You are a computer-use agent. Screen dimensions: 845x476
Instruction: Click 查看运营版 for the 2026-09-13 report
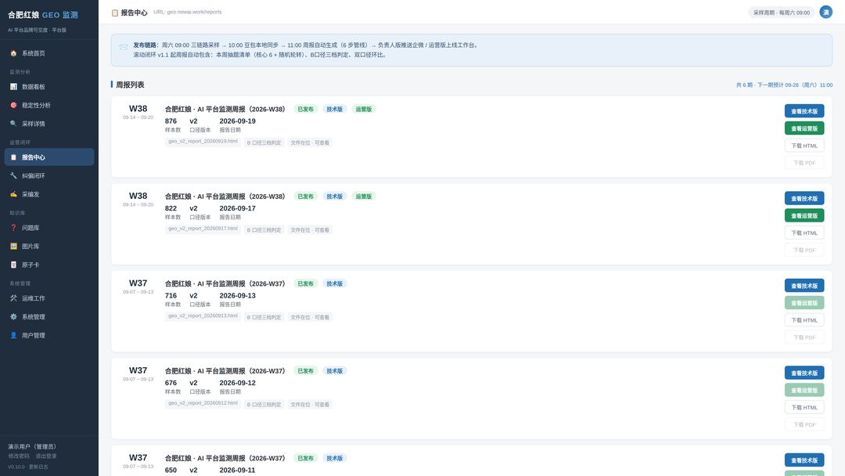coord(804,303)
